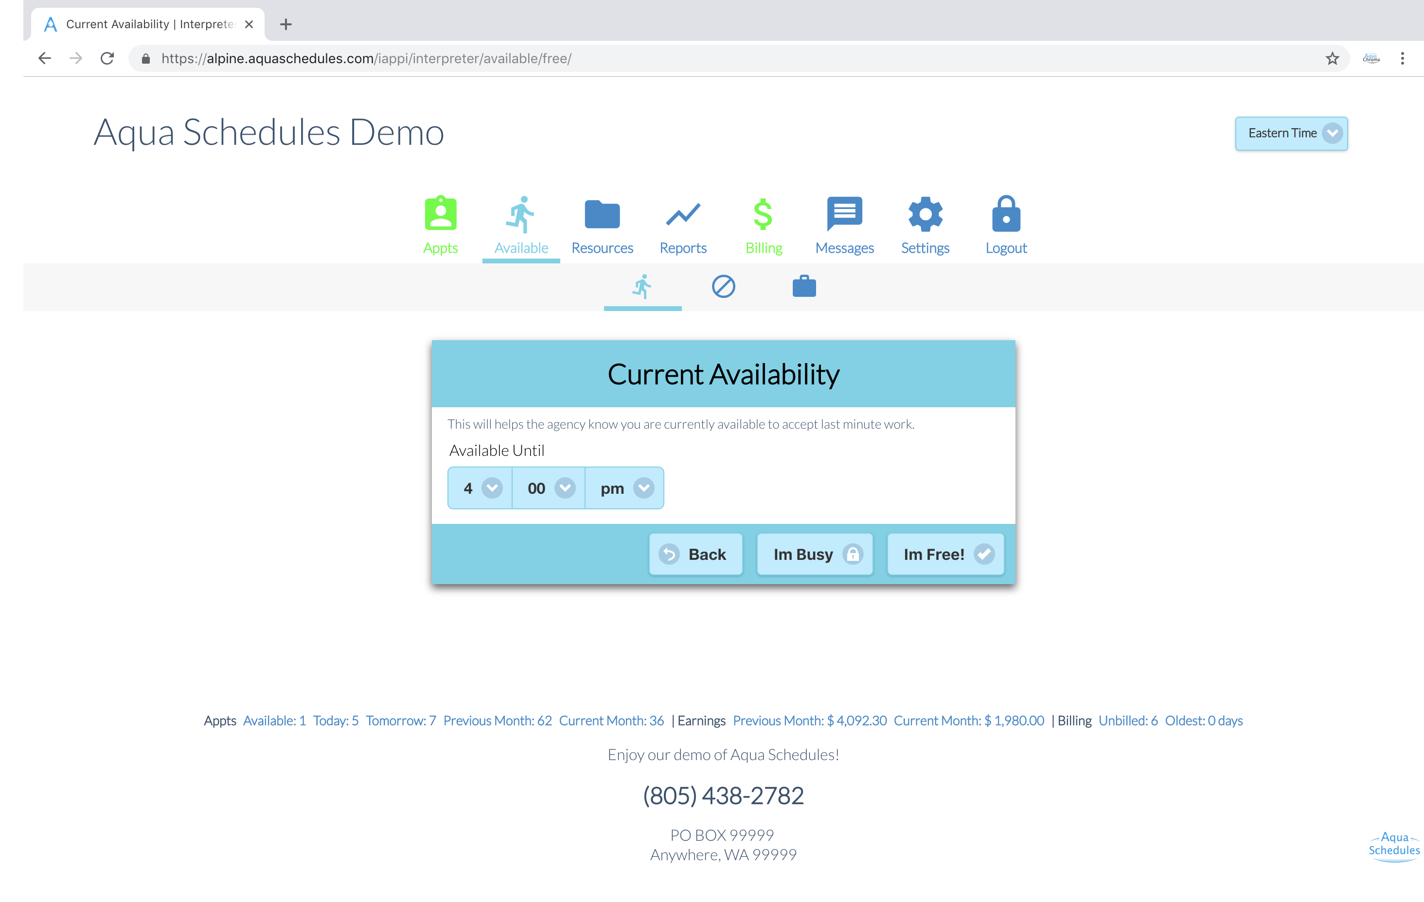The image size is (1424, 902).
Task: Click the Unbilled: 6 link
Action: pos(1128,721)
